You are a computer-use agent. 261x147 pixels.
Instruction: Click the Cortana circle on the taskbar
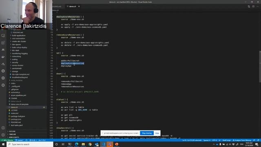coord(56,144)
